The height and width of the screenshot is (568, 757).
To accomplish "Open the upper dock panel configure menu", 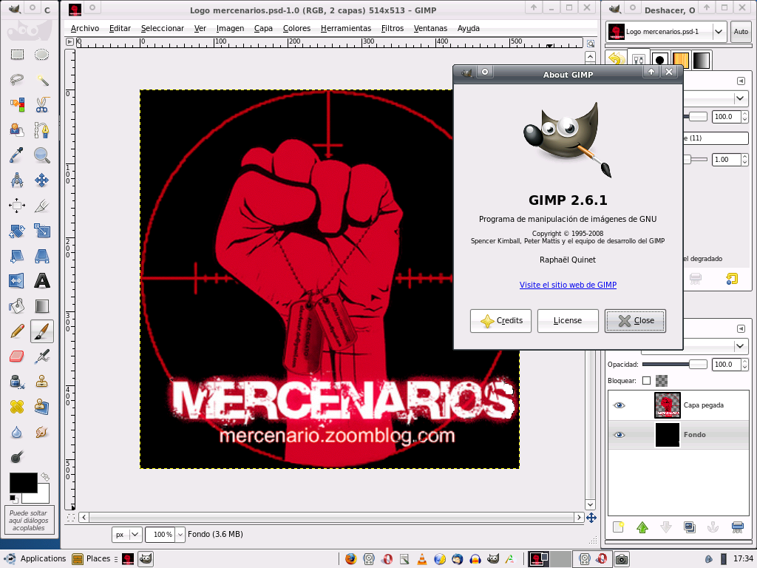I will click(x=741, y=81).
